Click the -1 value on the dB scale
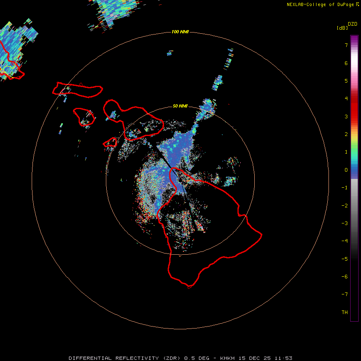The width and height of the screenshot is (361, 361). tap(345, 188)
